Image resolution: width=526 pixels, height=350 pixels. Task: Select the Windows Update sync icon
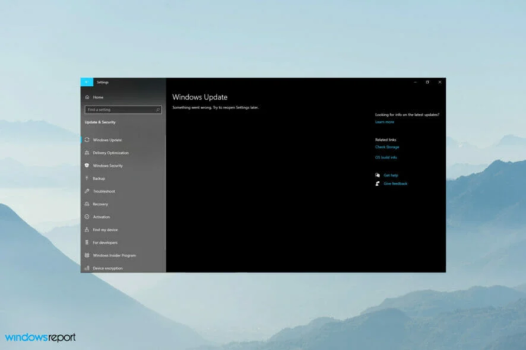click(x=87, y=140)
